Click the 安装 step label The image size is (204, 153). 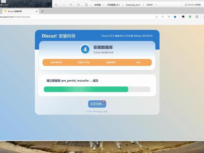[138, 62]
